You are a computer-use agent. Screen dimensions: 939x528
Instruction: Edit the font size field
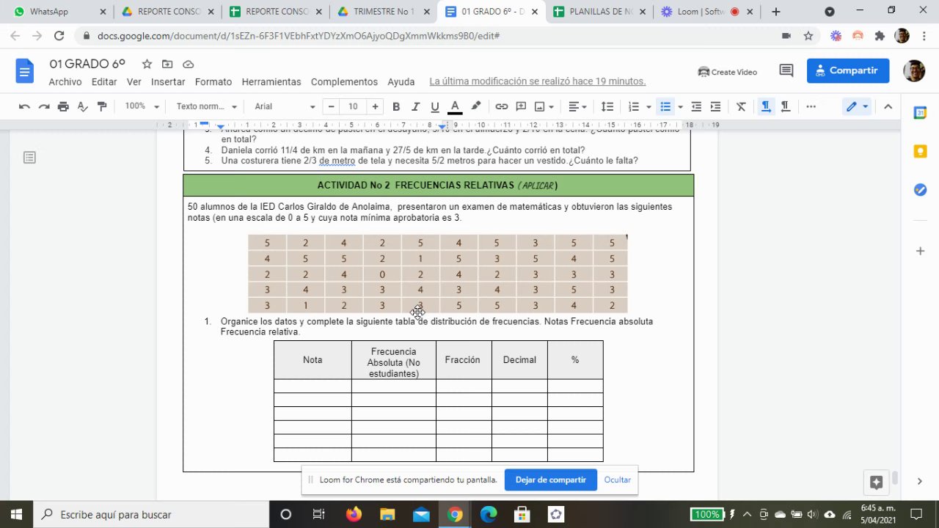pyautogui.click(x=353, y=106)
